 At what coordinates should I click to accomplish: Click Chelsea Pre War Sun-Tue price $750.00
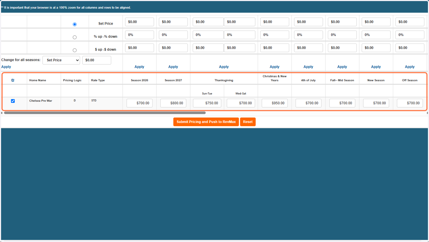[207, 103]
